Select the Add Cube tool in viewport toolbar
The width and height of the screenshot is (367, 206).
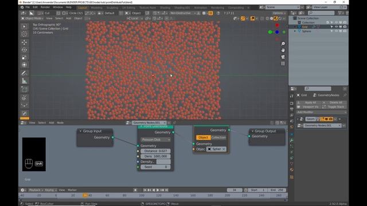[24, 89]
